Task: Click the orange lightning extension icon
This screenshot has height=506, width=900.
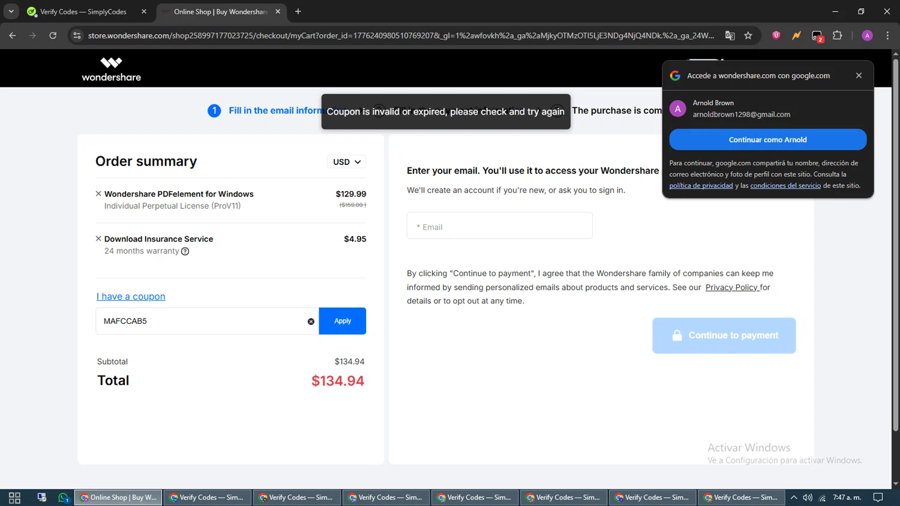Action: (796, 35)
